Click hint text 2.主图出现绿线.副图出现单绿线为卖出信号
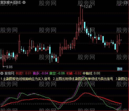 (x=83, y=79)
